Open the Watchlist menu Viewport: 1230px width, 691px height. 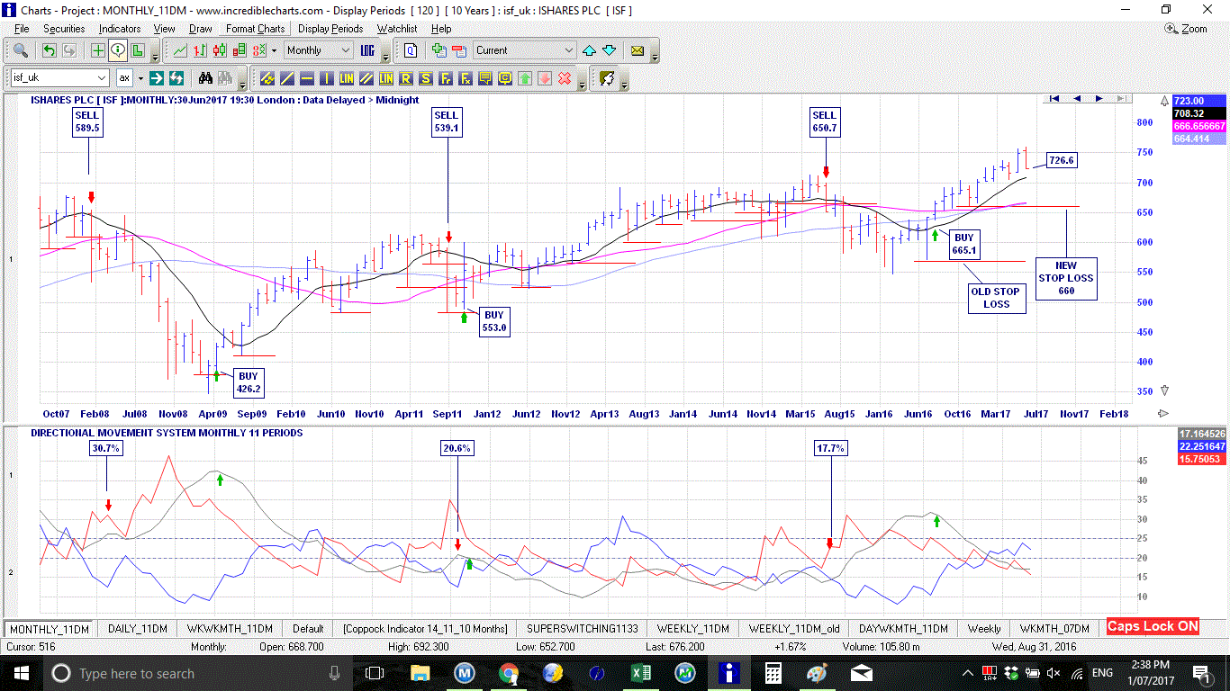click(x=397, y=29)
